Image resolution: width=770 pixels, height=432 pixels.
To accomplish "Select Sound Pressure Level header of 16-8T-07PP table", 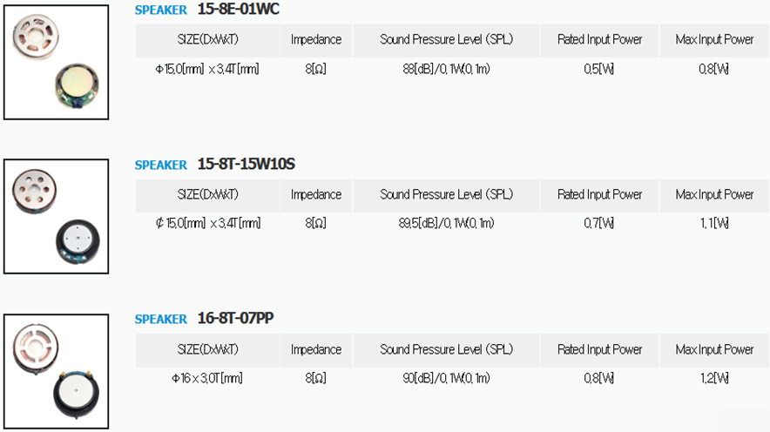I will [446, 349].
